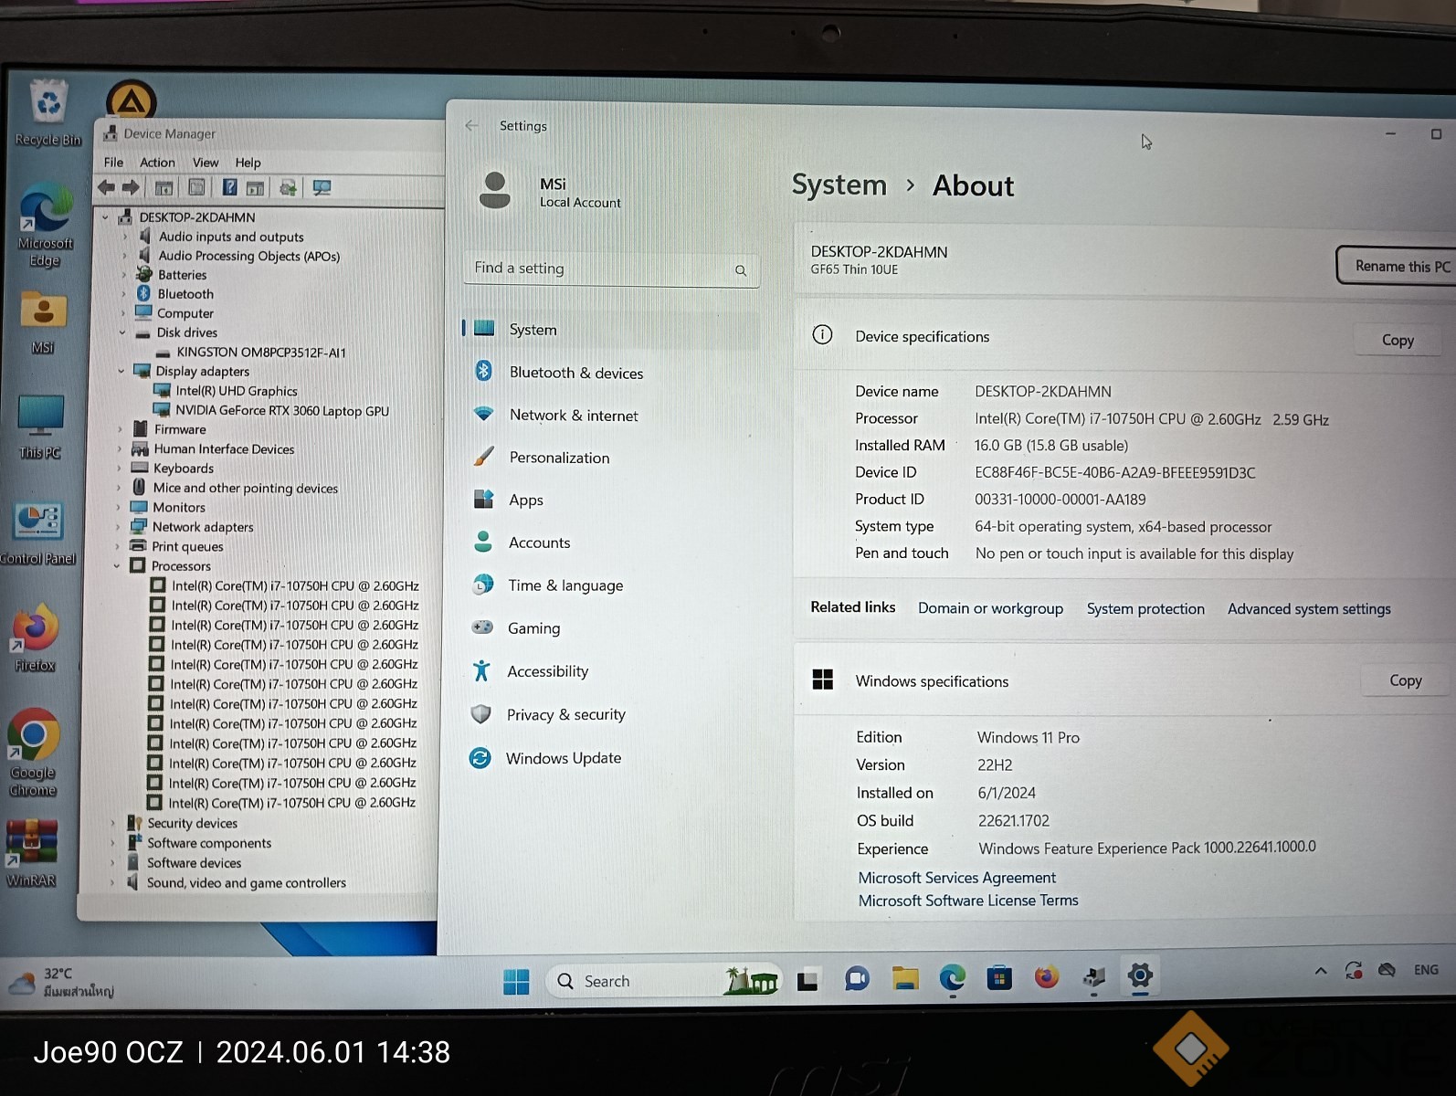Open Task View on the taskbar

(807, 981)
